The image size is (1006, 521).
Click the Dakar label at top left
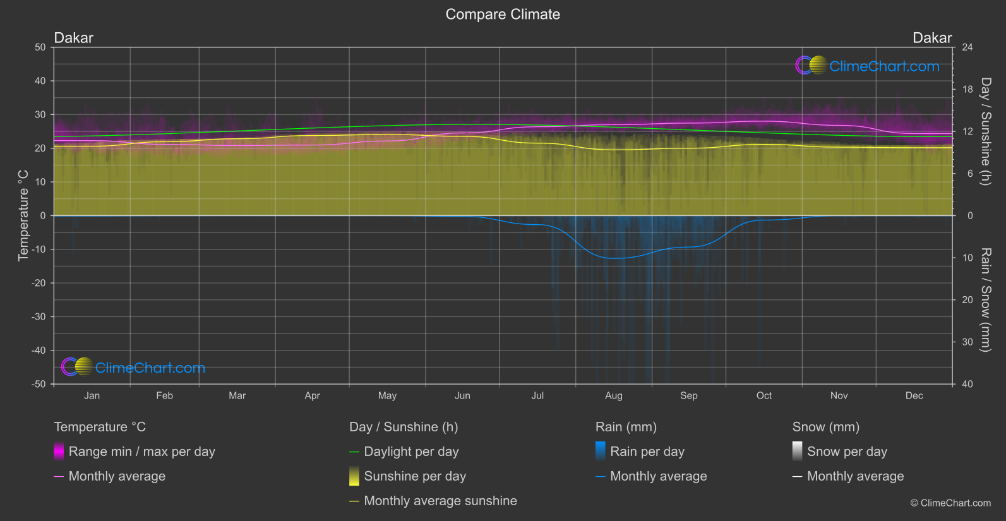[74, 38]
